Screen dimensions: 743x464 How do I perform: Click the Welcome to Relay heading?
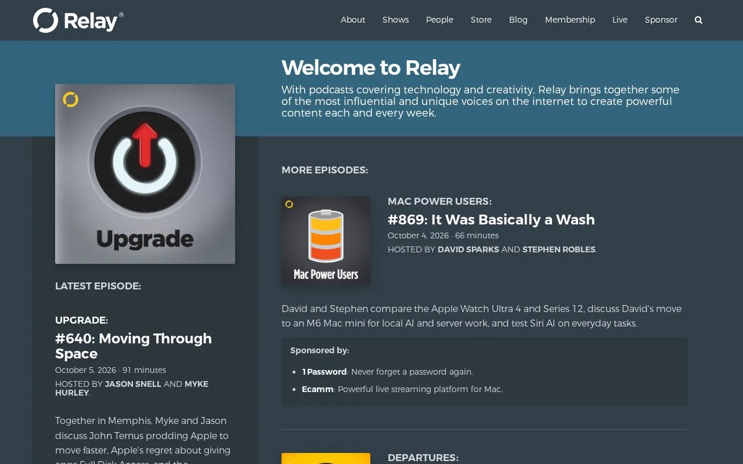pyautogui.click(x=371, y=68)
